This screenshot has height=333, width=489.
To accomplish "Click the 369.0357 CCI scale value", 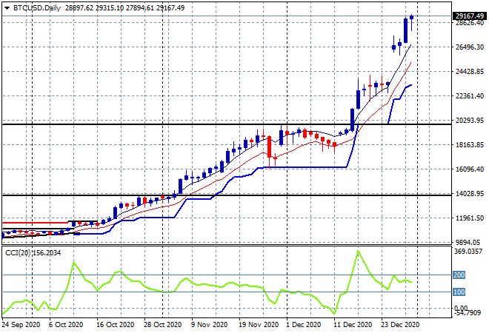I will (468, 252).
